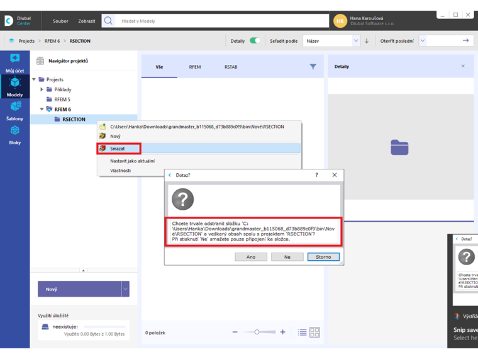
Task: Choose Smazat in the context menu
Action: (199, 149)
